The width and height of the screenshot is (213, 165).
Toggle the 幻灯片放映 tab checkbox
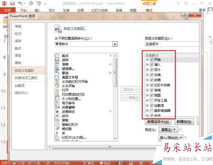[x=152, y=85]
